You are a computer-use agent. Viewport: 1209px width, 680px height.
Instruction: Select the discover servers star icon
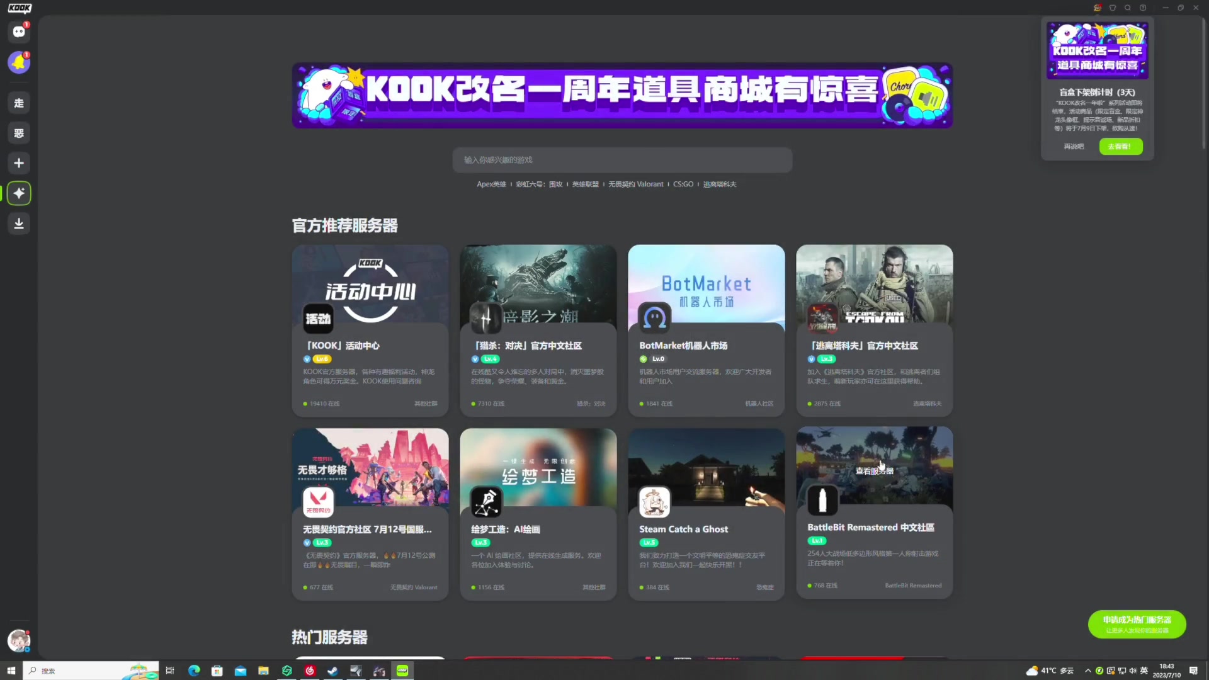[19, 193]
